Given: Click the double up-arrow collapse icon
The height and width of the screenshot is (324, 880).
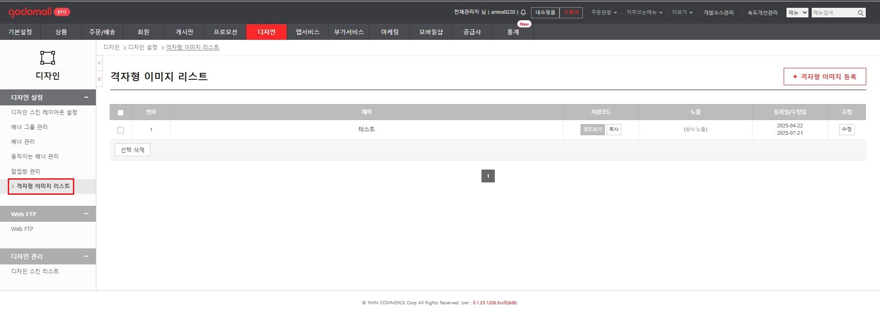Looking at the screenshot, I should tap(99, 79).
